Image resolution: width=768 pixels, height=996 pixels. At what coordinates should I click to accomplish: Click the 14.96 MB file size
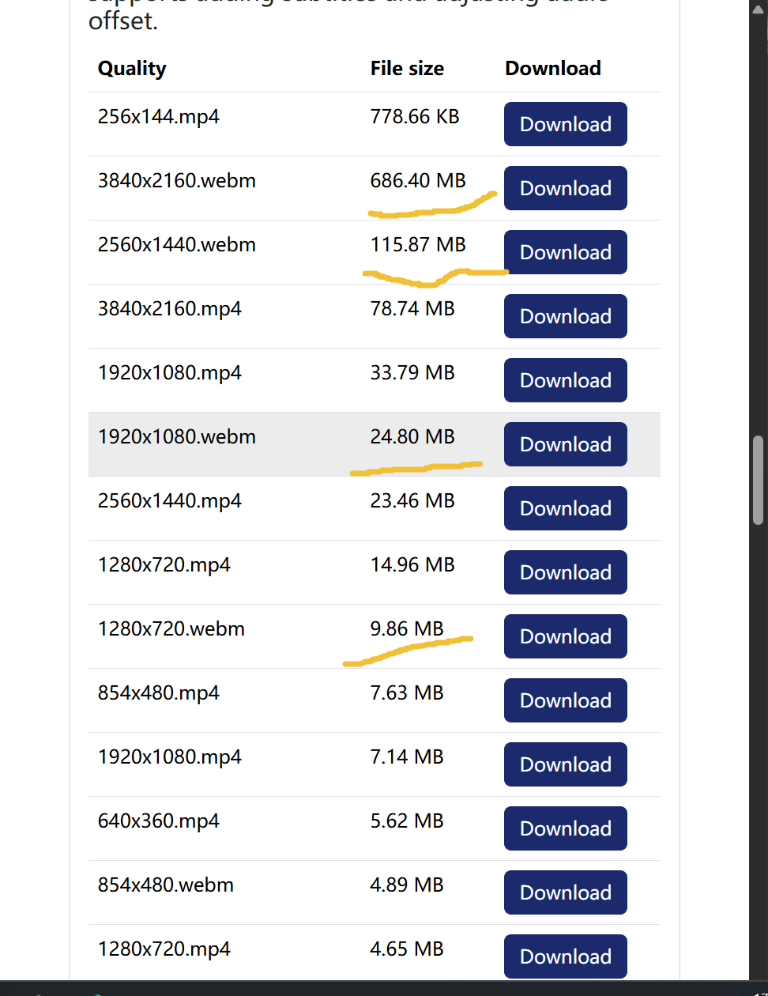[x=412, y=565]
